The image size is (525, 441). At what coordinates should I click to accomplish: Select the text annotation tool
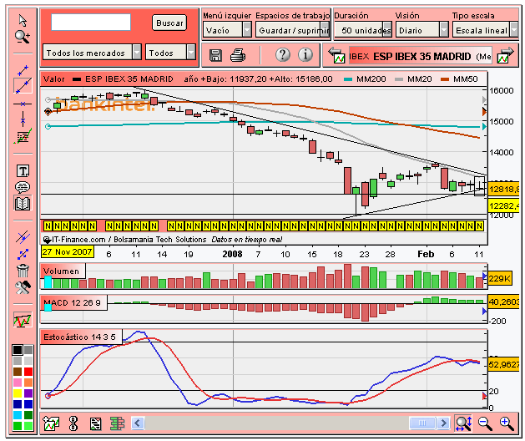coord(23,171)
